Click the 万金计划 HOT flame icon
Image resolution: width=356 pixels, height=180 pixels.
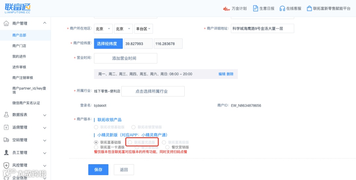coord(226,9)
